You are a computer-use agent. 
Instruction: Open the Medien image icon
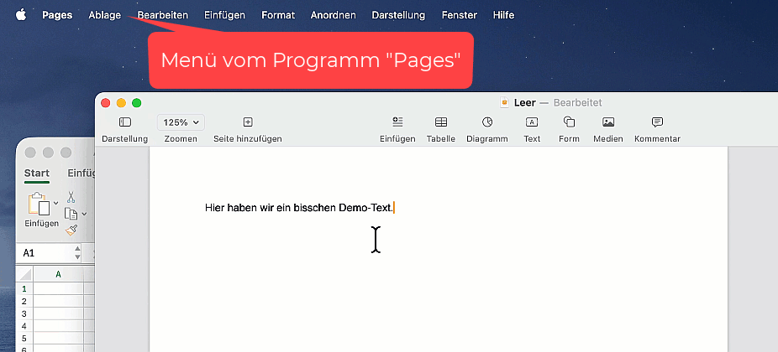608,122
